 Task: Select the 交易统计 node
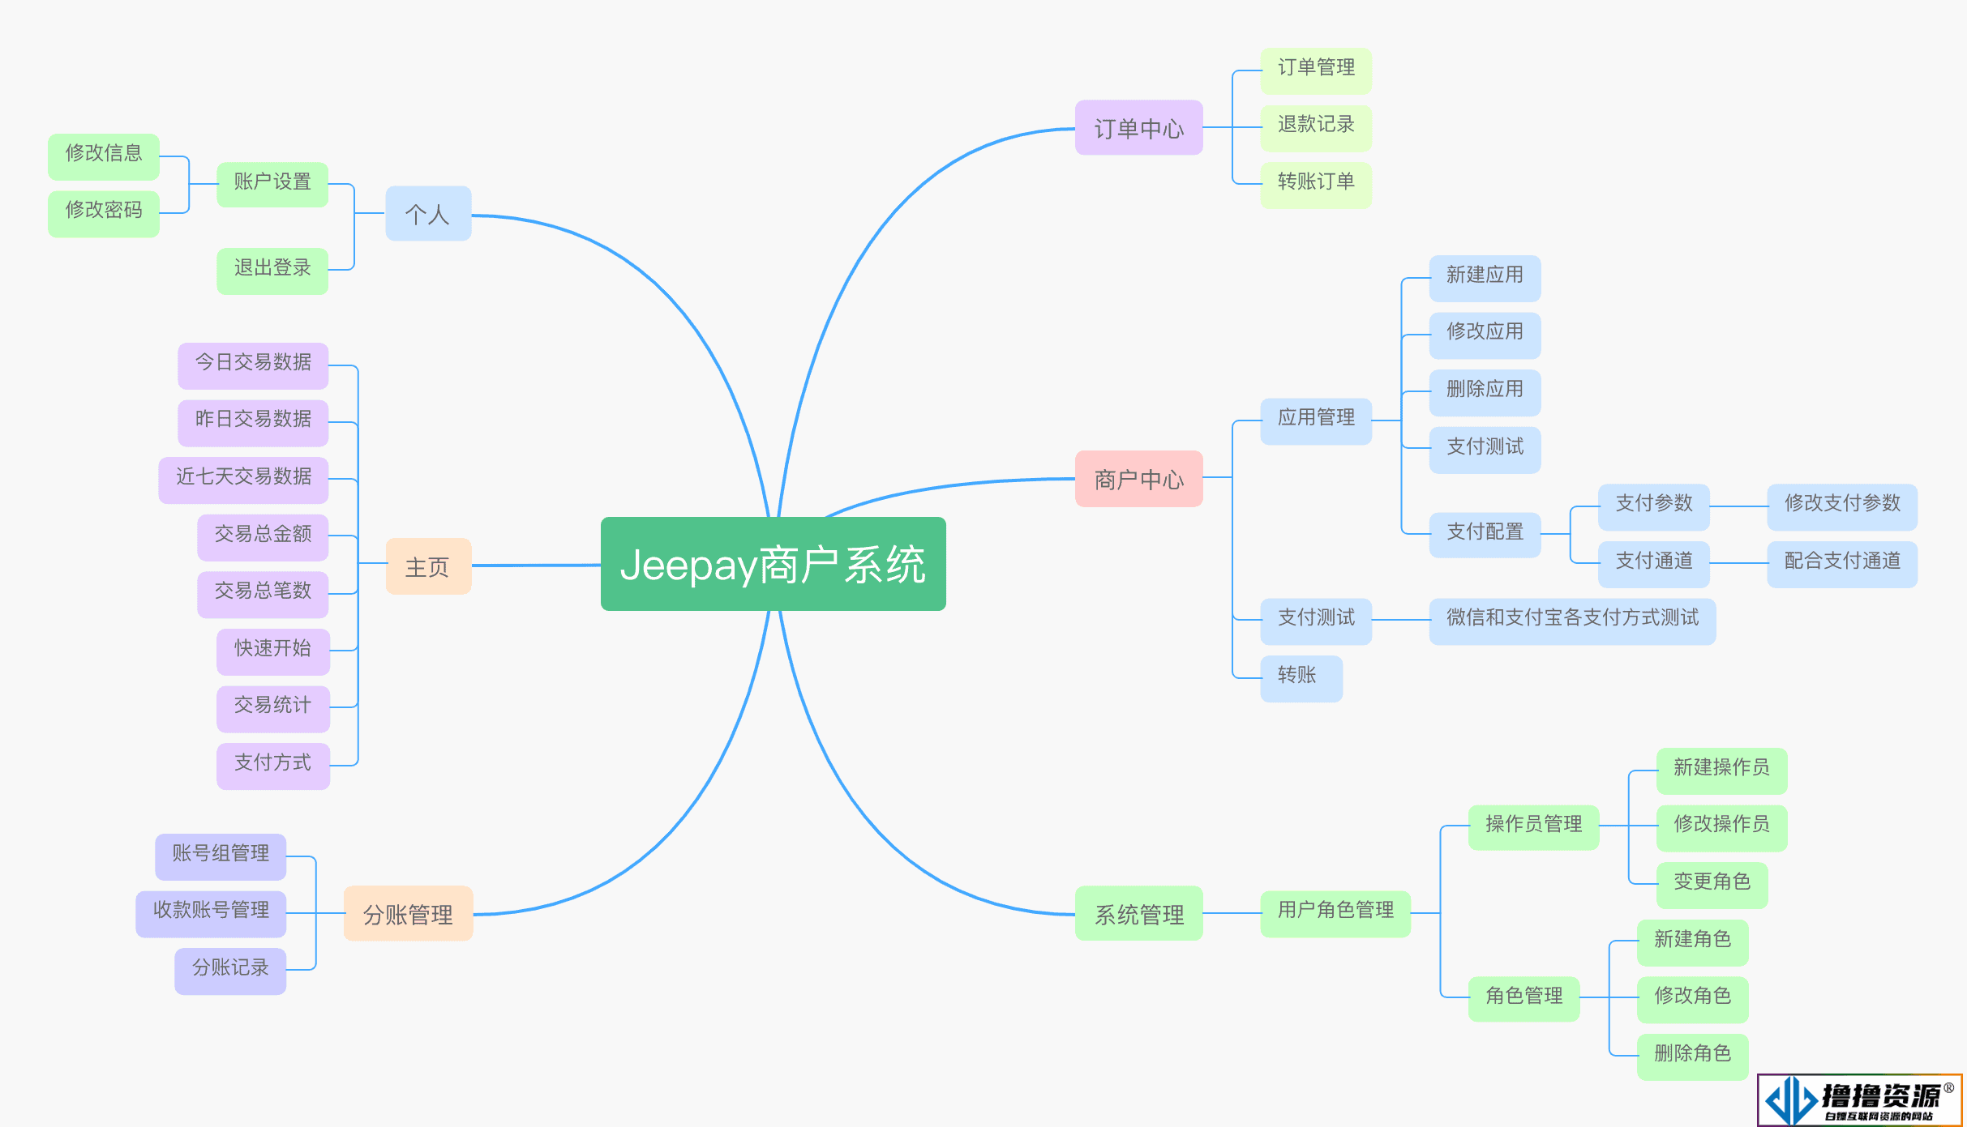click(272, 708)
